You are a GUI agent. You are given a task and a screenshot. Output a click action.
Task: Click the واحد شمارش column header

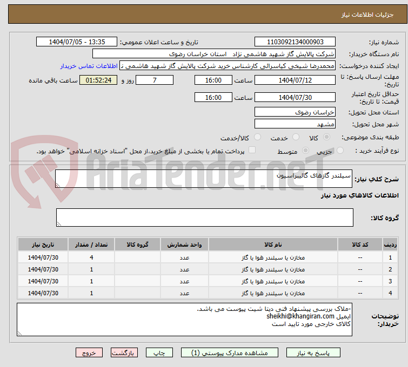pyautogui.click(x=184, y=244)
